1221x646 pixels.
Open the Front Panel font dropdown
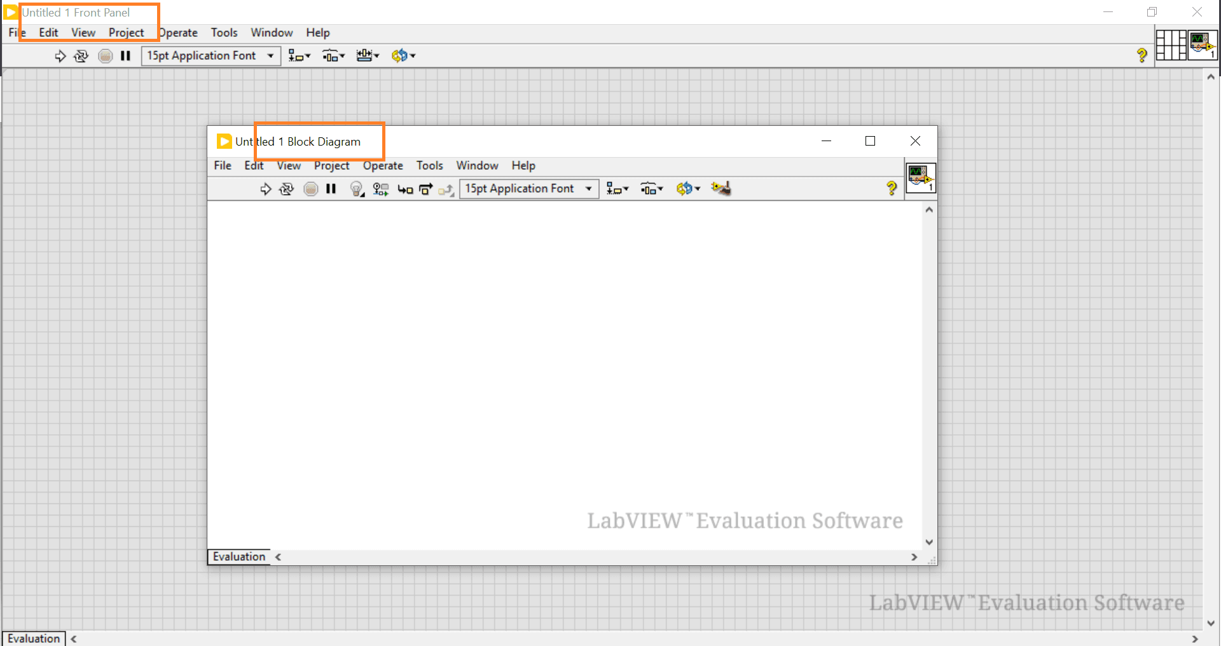210,56
